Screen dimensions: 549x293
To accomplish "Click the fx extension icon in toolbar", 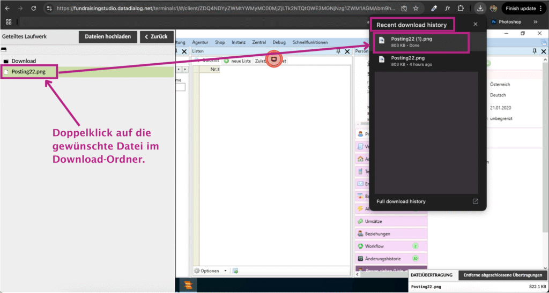I will coord(448,9).
